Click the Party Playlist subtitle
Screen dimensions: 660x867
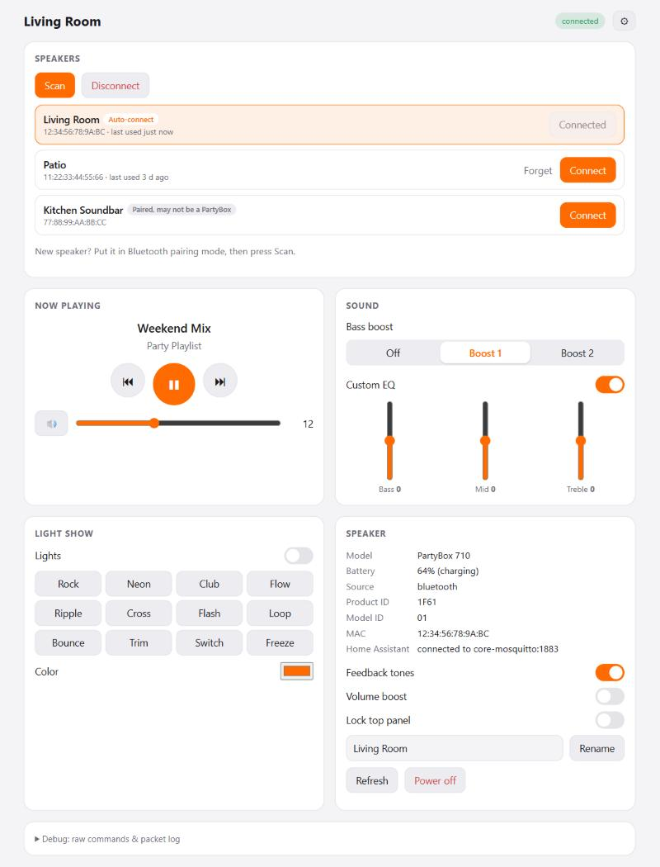click(x=174, y=346)
